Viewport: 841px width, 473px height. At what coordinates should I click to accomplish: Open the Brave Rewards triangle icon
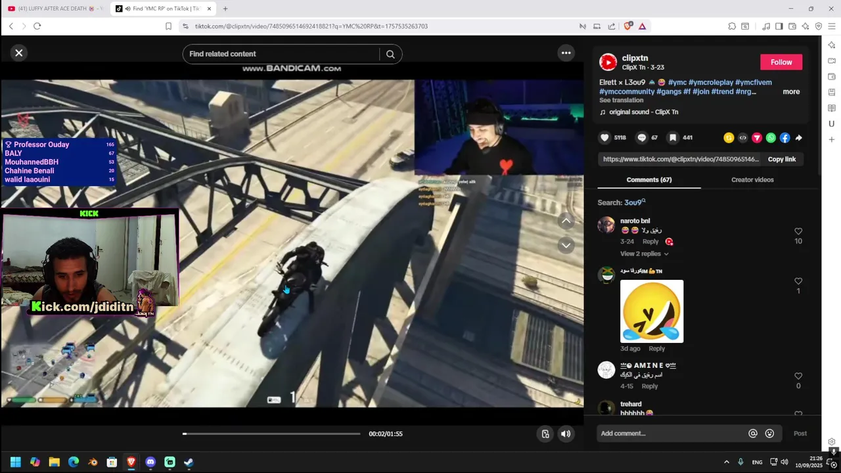coord(642,26)
